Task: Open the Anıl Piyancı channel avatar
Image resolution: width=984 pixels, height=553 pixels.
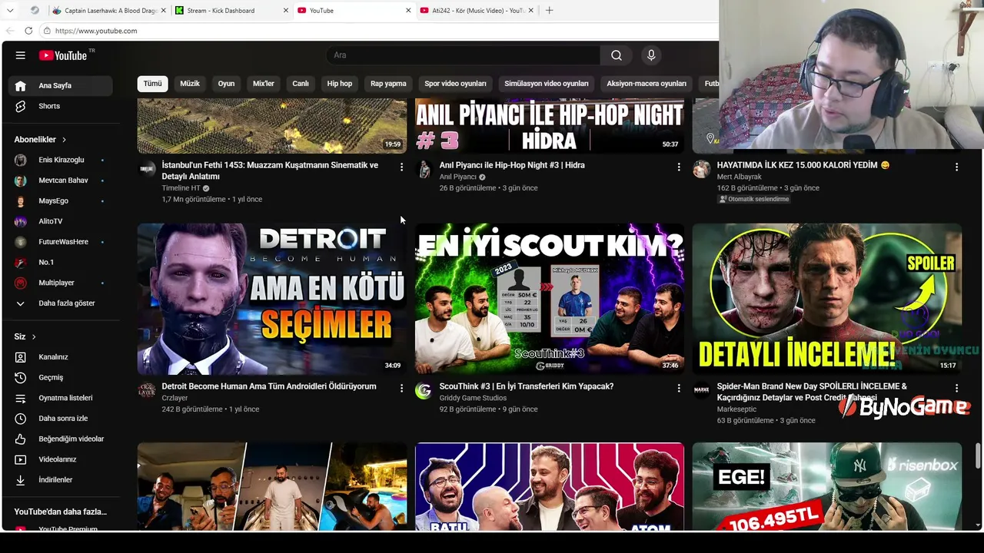Action: click(424, 169)
